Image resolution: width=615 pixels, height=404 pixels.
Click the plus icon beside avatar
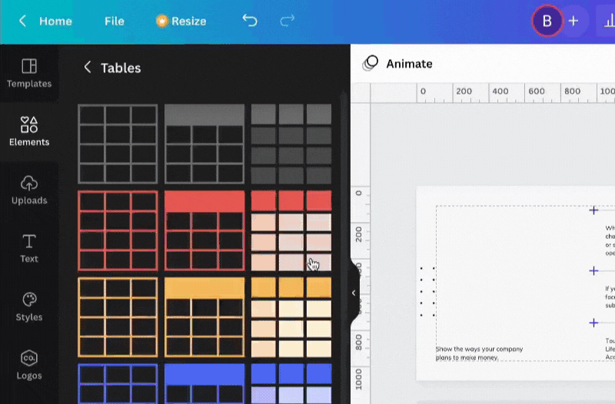pyautogui.click(x=573, y=21)
